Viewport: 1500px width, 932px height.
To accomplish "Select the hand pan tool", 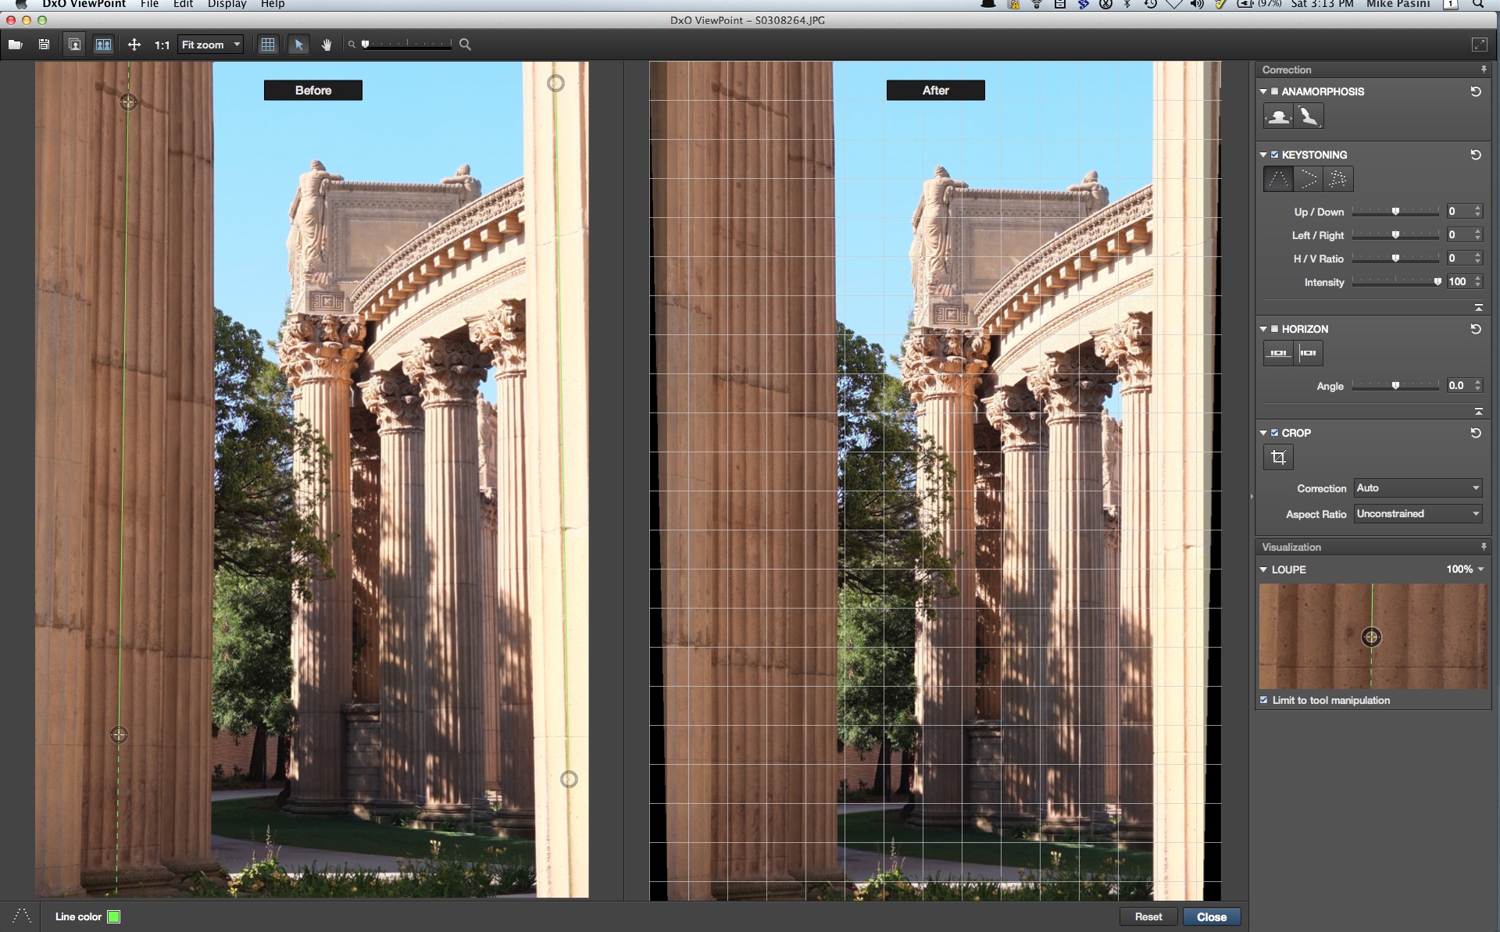I will tap(327, 45).
